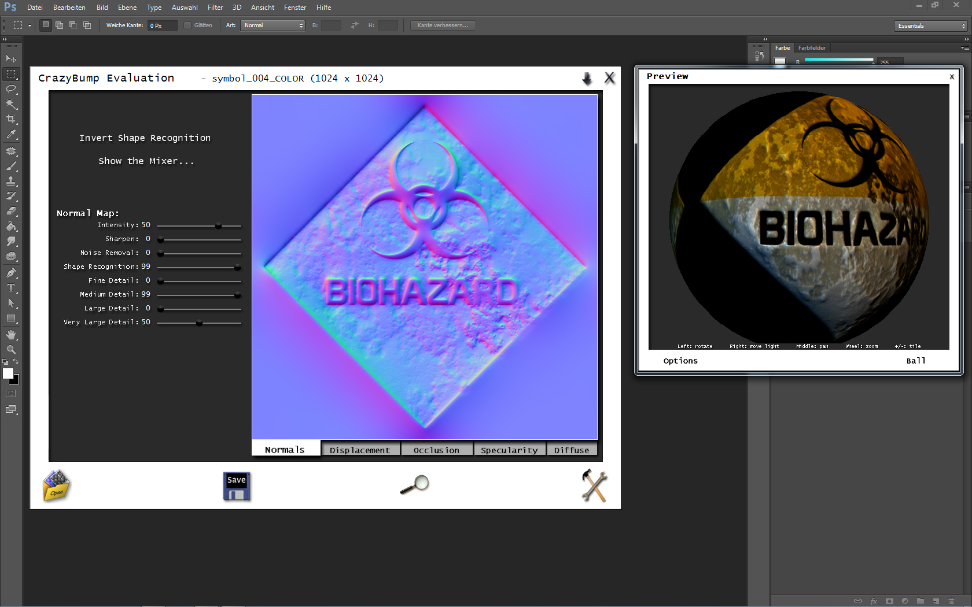Select the Clone Stamp tool

[11, 181]
